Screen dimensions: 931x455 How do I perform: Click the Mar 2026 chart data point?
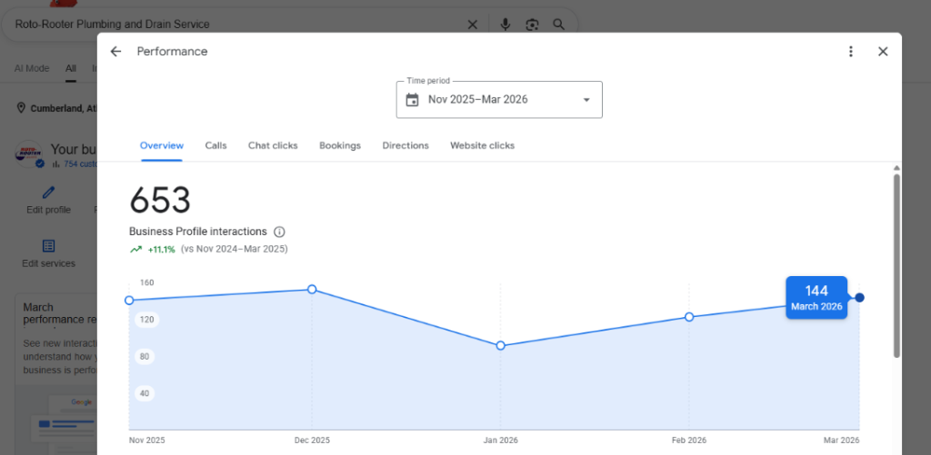pyautogui.click(x=860, y=297)
